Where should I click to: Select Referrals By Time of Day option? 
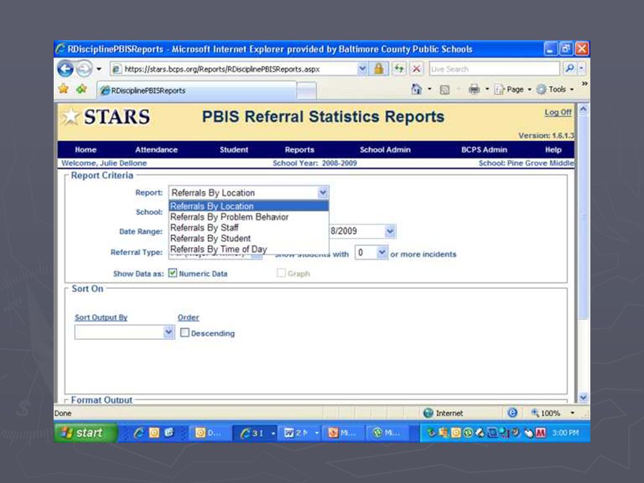(249, 249)
